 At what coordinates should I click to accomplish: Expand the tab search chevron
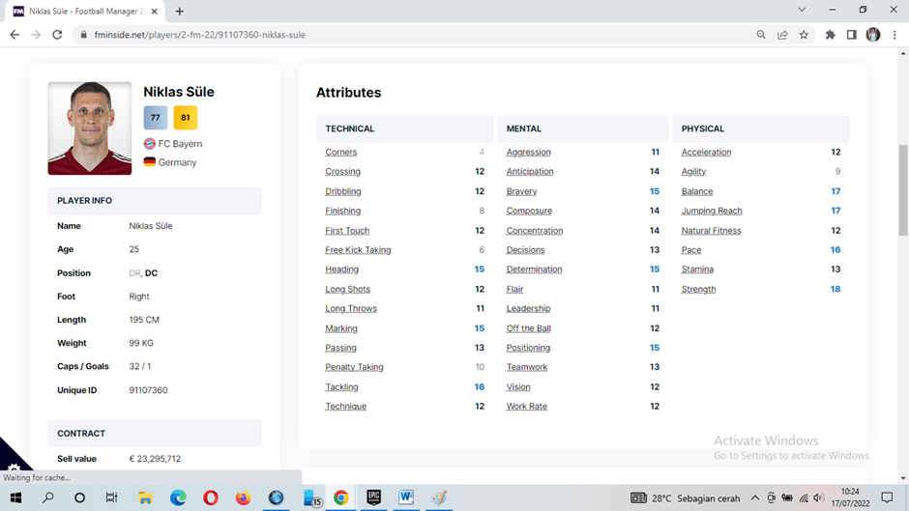[x=802, y=10]
